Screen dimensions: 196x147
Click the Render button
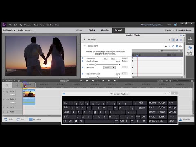(160, 81)
